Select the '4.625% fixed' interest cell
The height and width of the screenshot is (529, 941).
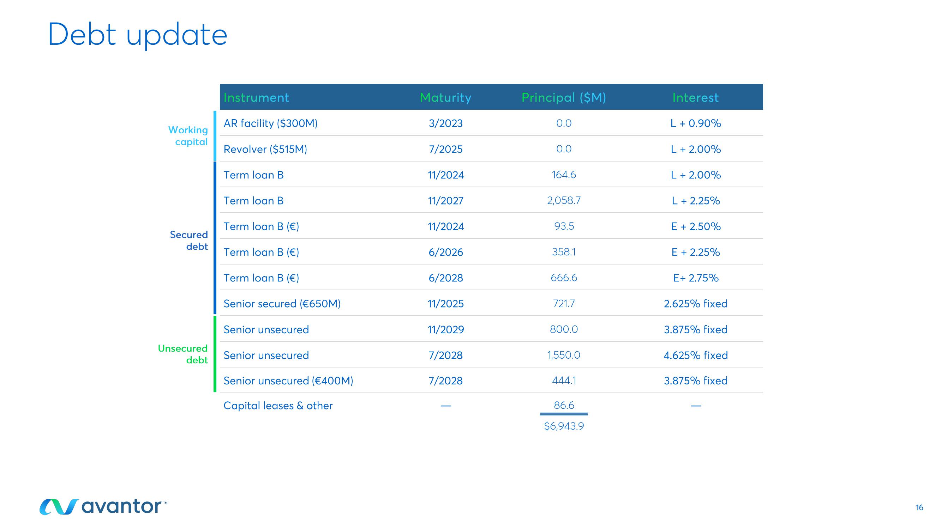pos(696,355)
